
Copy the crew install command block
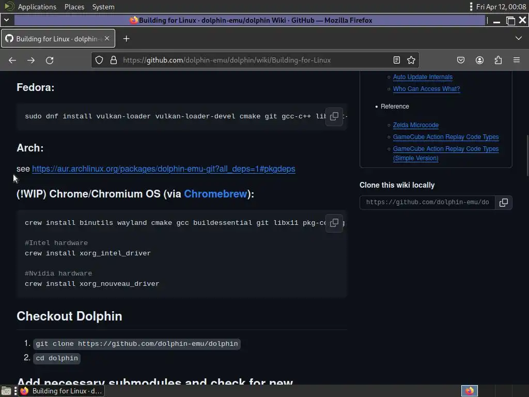[334, 223]
